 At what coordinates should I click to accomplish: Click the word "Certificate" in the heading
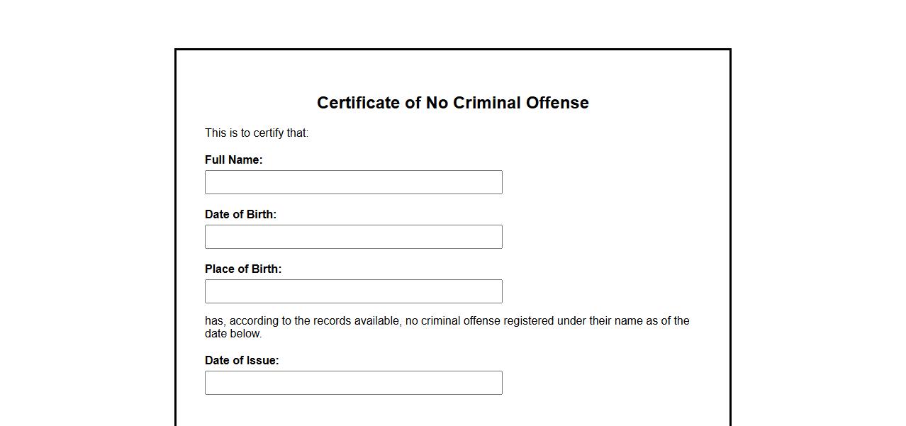point(358,103)
